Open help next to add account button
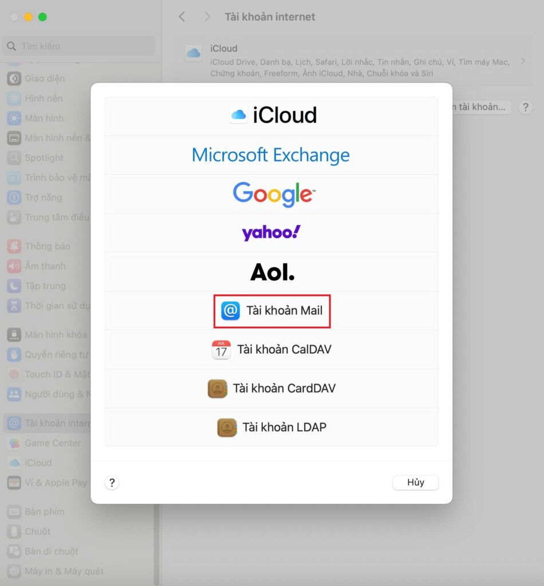The image size is (544, 586). click(525, 107)
